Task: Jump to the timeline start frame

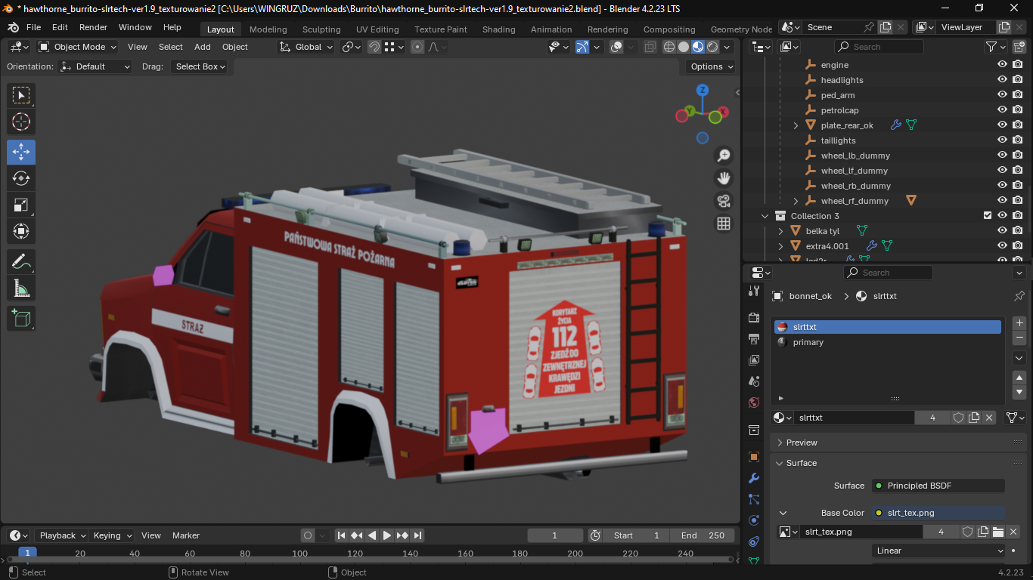Action: click(x=342, y=535)
